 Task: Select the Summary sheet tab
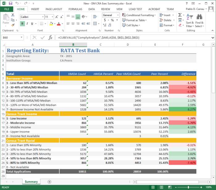tap(31, 182)
